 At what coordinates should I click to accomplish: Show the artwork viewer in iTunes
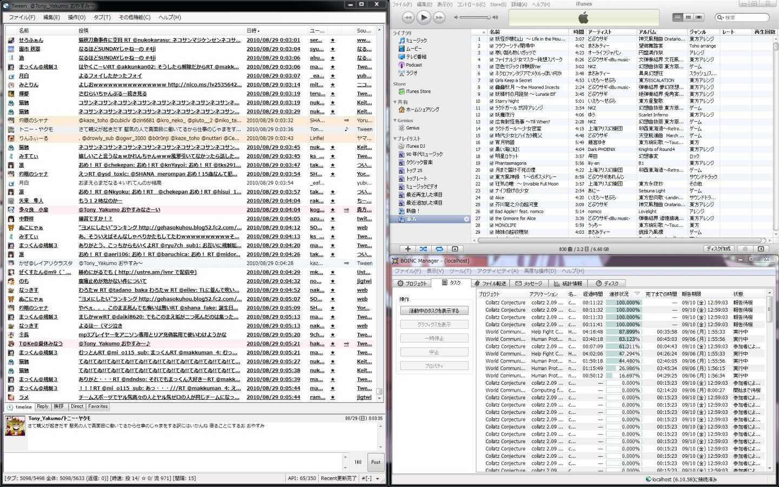[455, 249]
